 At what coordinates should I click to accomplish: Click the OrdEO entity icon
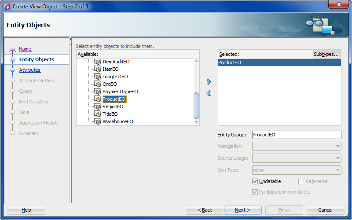[97, 84]
